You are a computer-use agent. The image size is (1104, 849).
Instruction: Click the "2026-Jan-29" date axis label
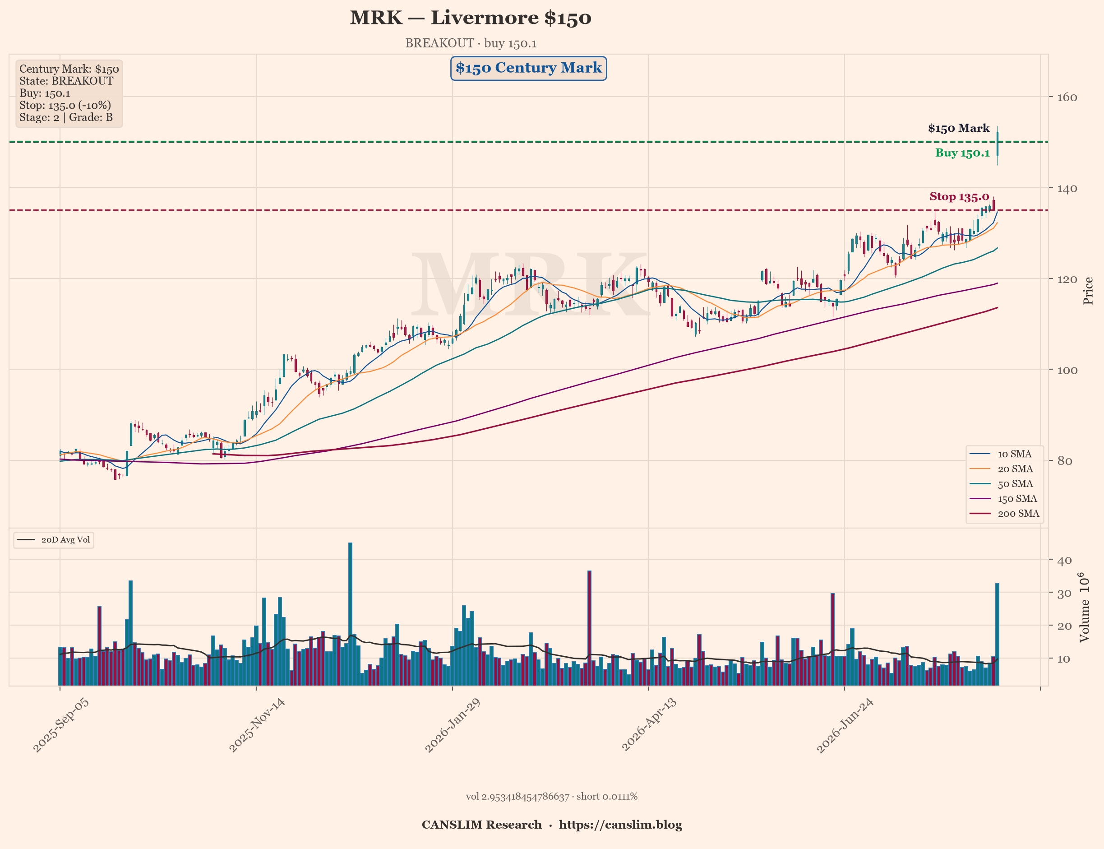coord(453,725)
